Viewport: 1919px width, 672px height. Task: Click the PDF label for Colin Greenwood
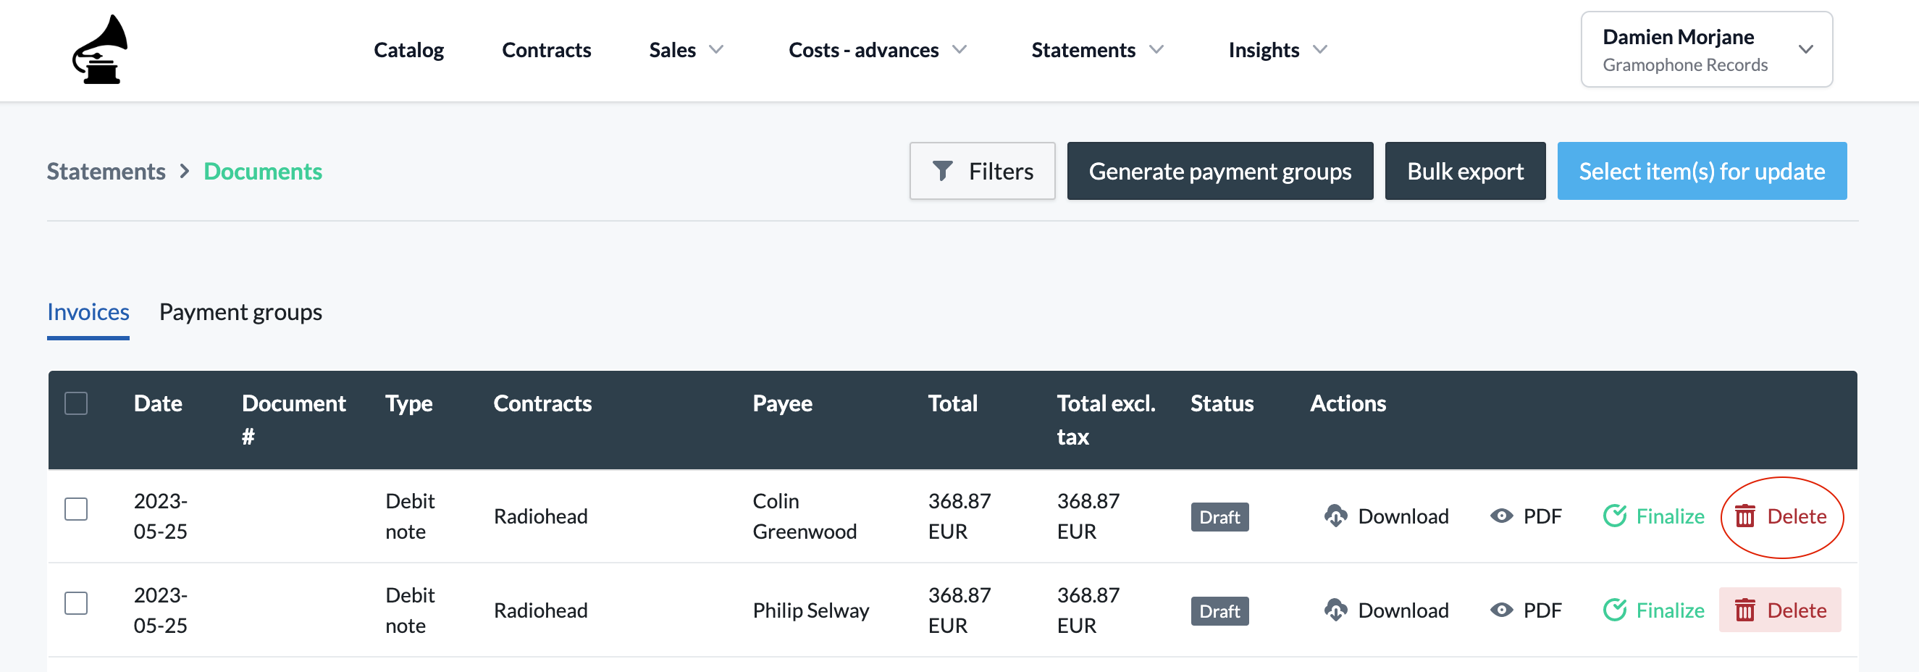[1542, 516]
